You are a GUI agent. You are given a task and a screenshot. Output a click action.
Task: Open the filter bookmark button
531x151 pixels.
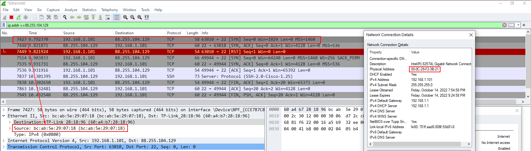tap(4, 25)
